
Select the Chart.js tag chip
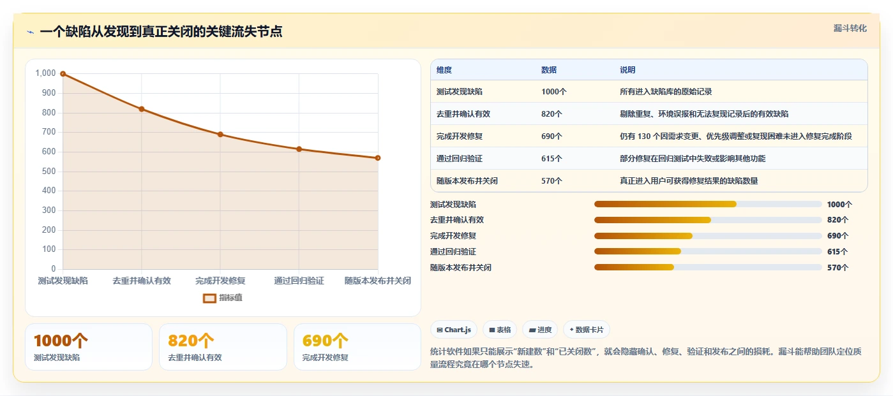pyautogui.click(x=454, y=330)
